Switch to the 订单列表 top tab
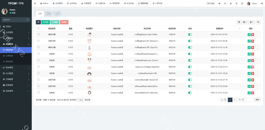 (x=157, y=3)
